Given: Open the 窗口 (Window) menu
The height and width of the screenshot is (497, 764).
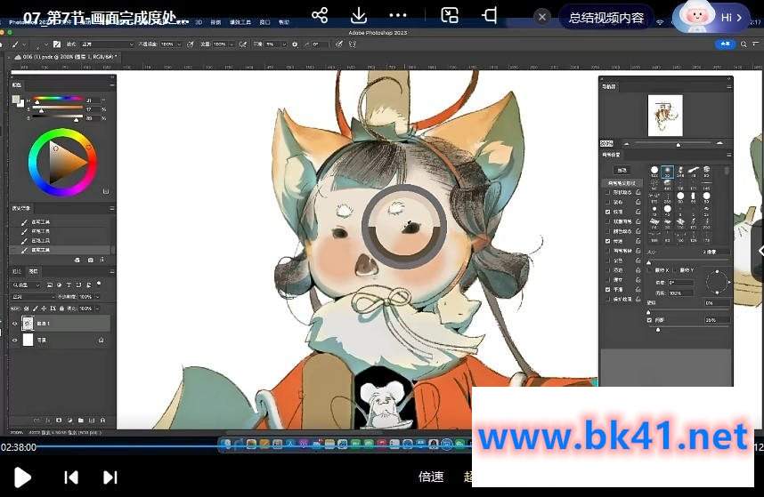Looking at the screenshot, I should (x=264, y=22).
